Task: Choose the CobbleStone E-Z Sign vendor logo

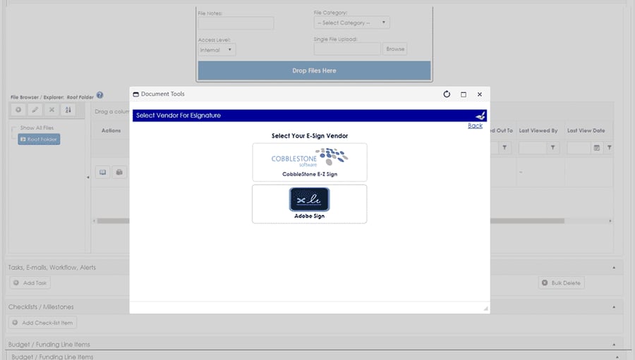Action: coord(310,158)
